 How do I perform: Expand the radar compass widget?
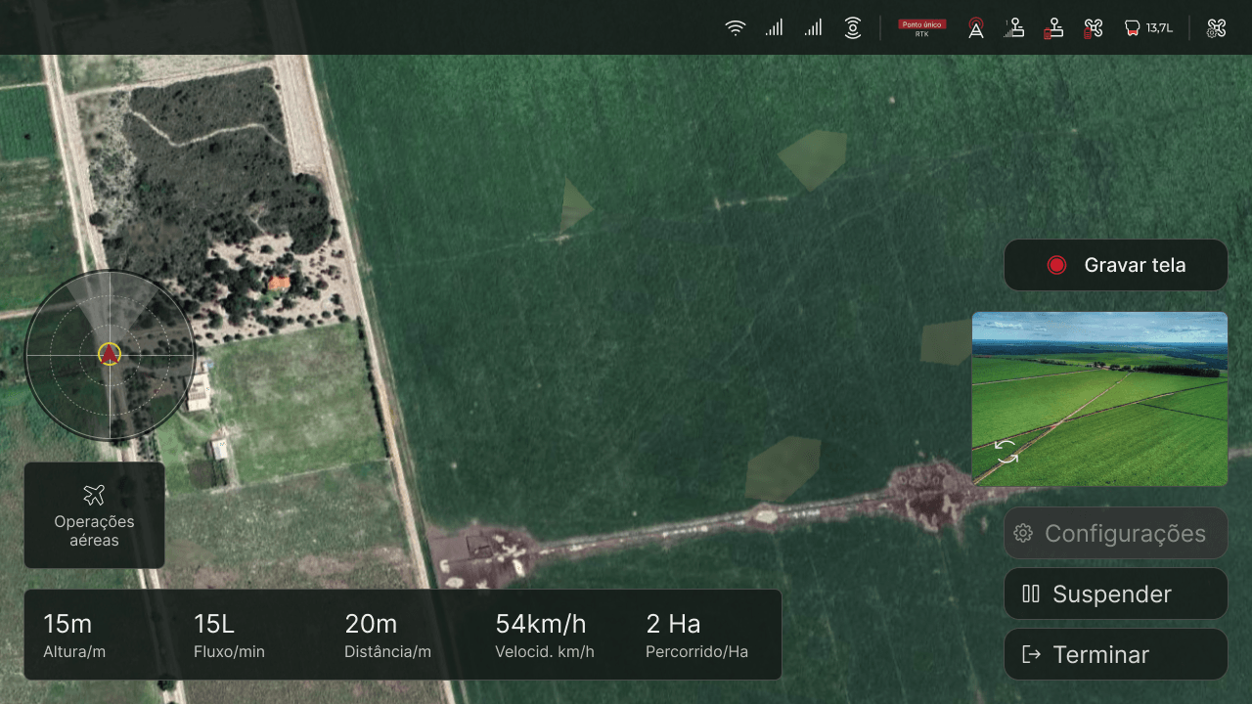(110, 355)
